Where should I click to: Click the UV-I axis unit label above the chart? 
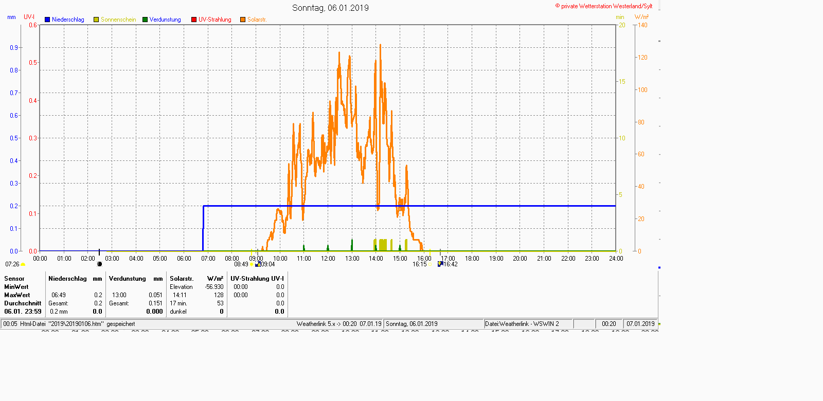click(x=29, y=17)
